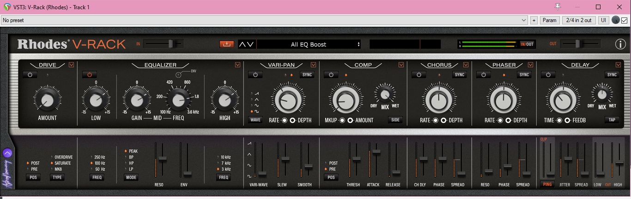Click the plus button beside preset

[534, 20]
